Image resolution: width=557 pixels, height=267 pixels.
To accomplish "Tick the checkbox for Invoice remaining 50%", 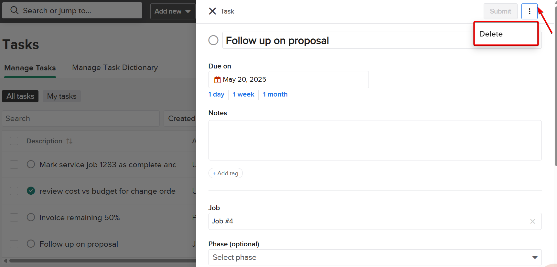I will [x=14, y=217].
